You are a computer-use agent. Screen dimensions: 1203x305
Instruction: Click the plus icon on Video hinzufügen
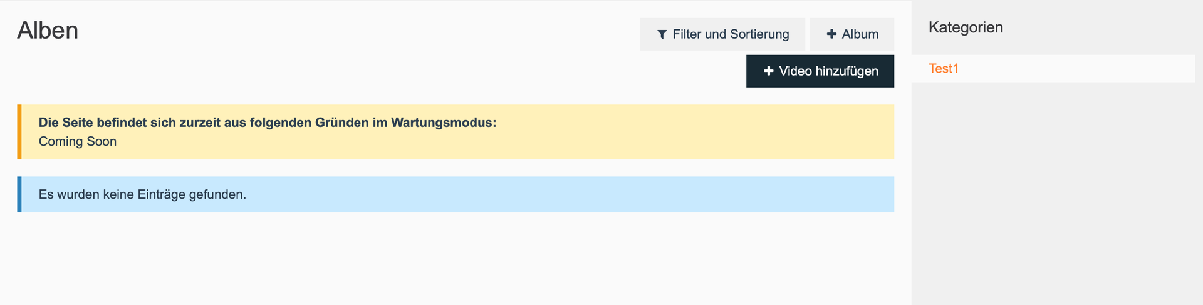coord(769,71)
